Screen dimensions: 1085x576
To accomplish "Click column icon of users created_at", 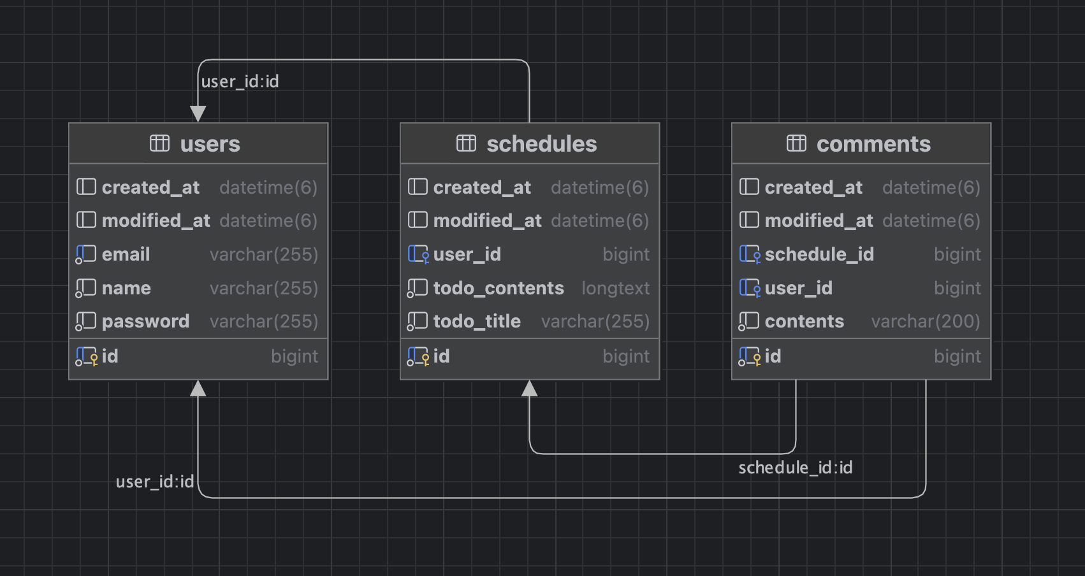I will (x=86, y=187).
